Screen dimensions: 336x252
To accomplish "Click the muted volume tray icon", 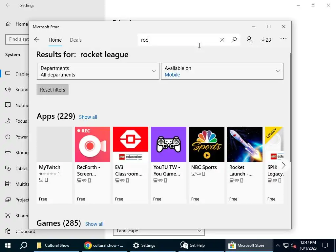I will coord(294,245).
